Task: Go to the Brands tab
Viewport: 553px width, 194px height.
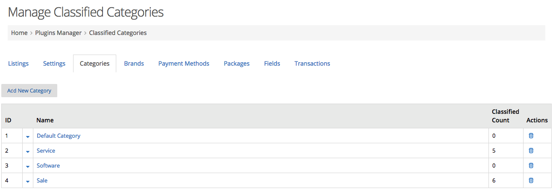Action: 134,64
